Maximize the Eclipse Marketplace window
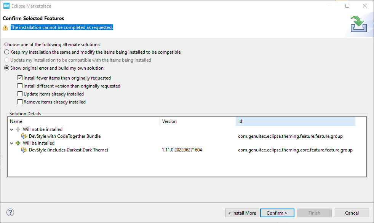The height and width of the screenshot is (223, 374). point(347,6)
